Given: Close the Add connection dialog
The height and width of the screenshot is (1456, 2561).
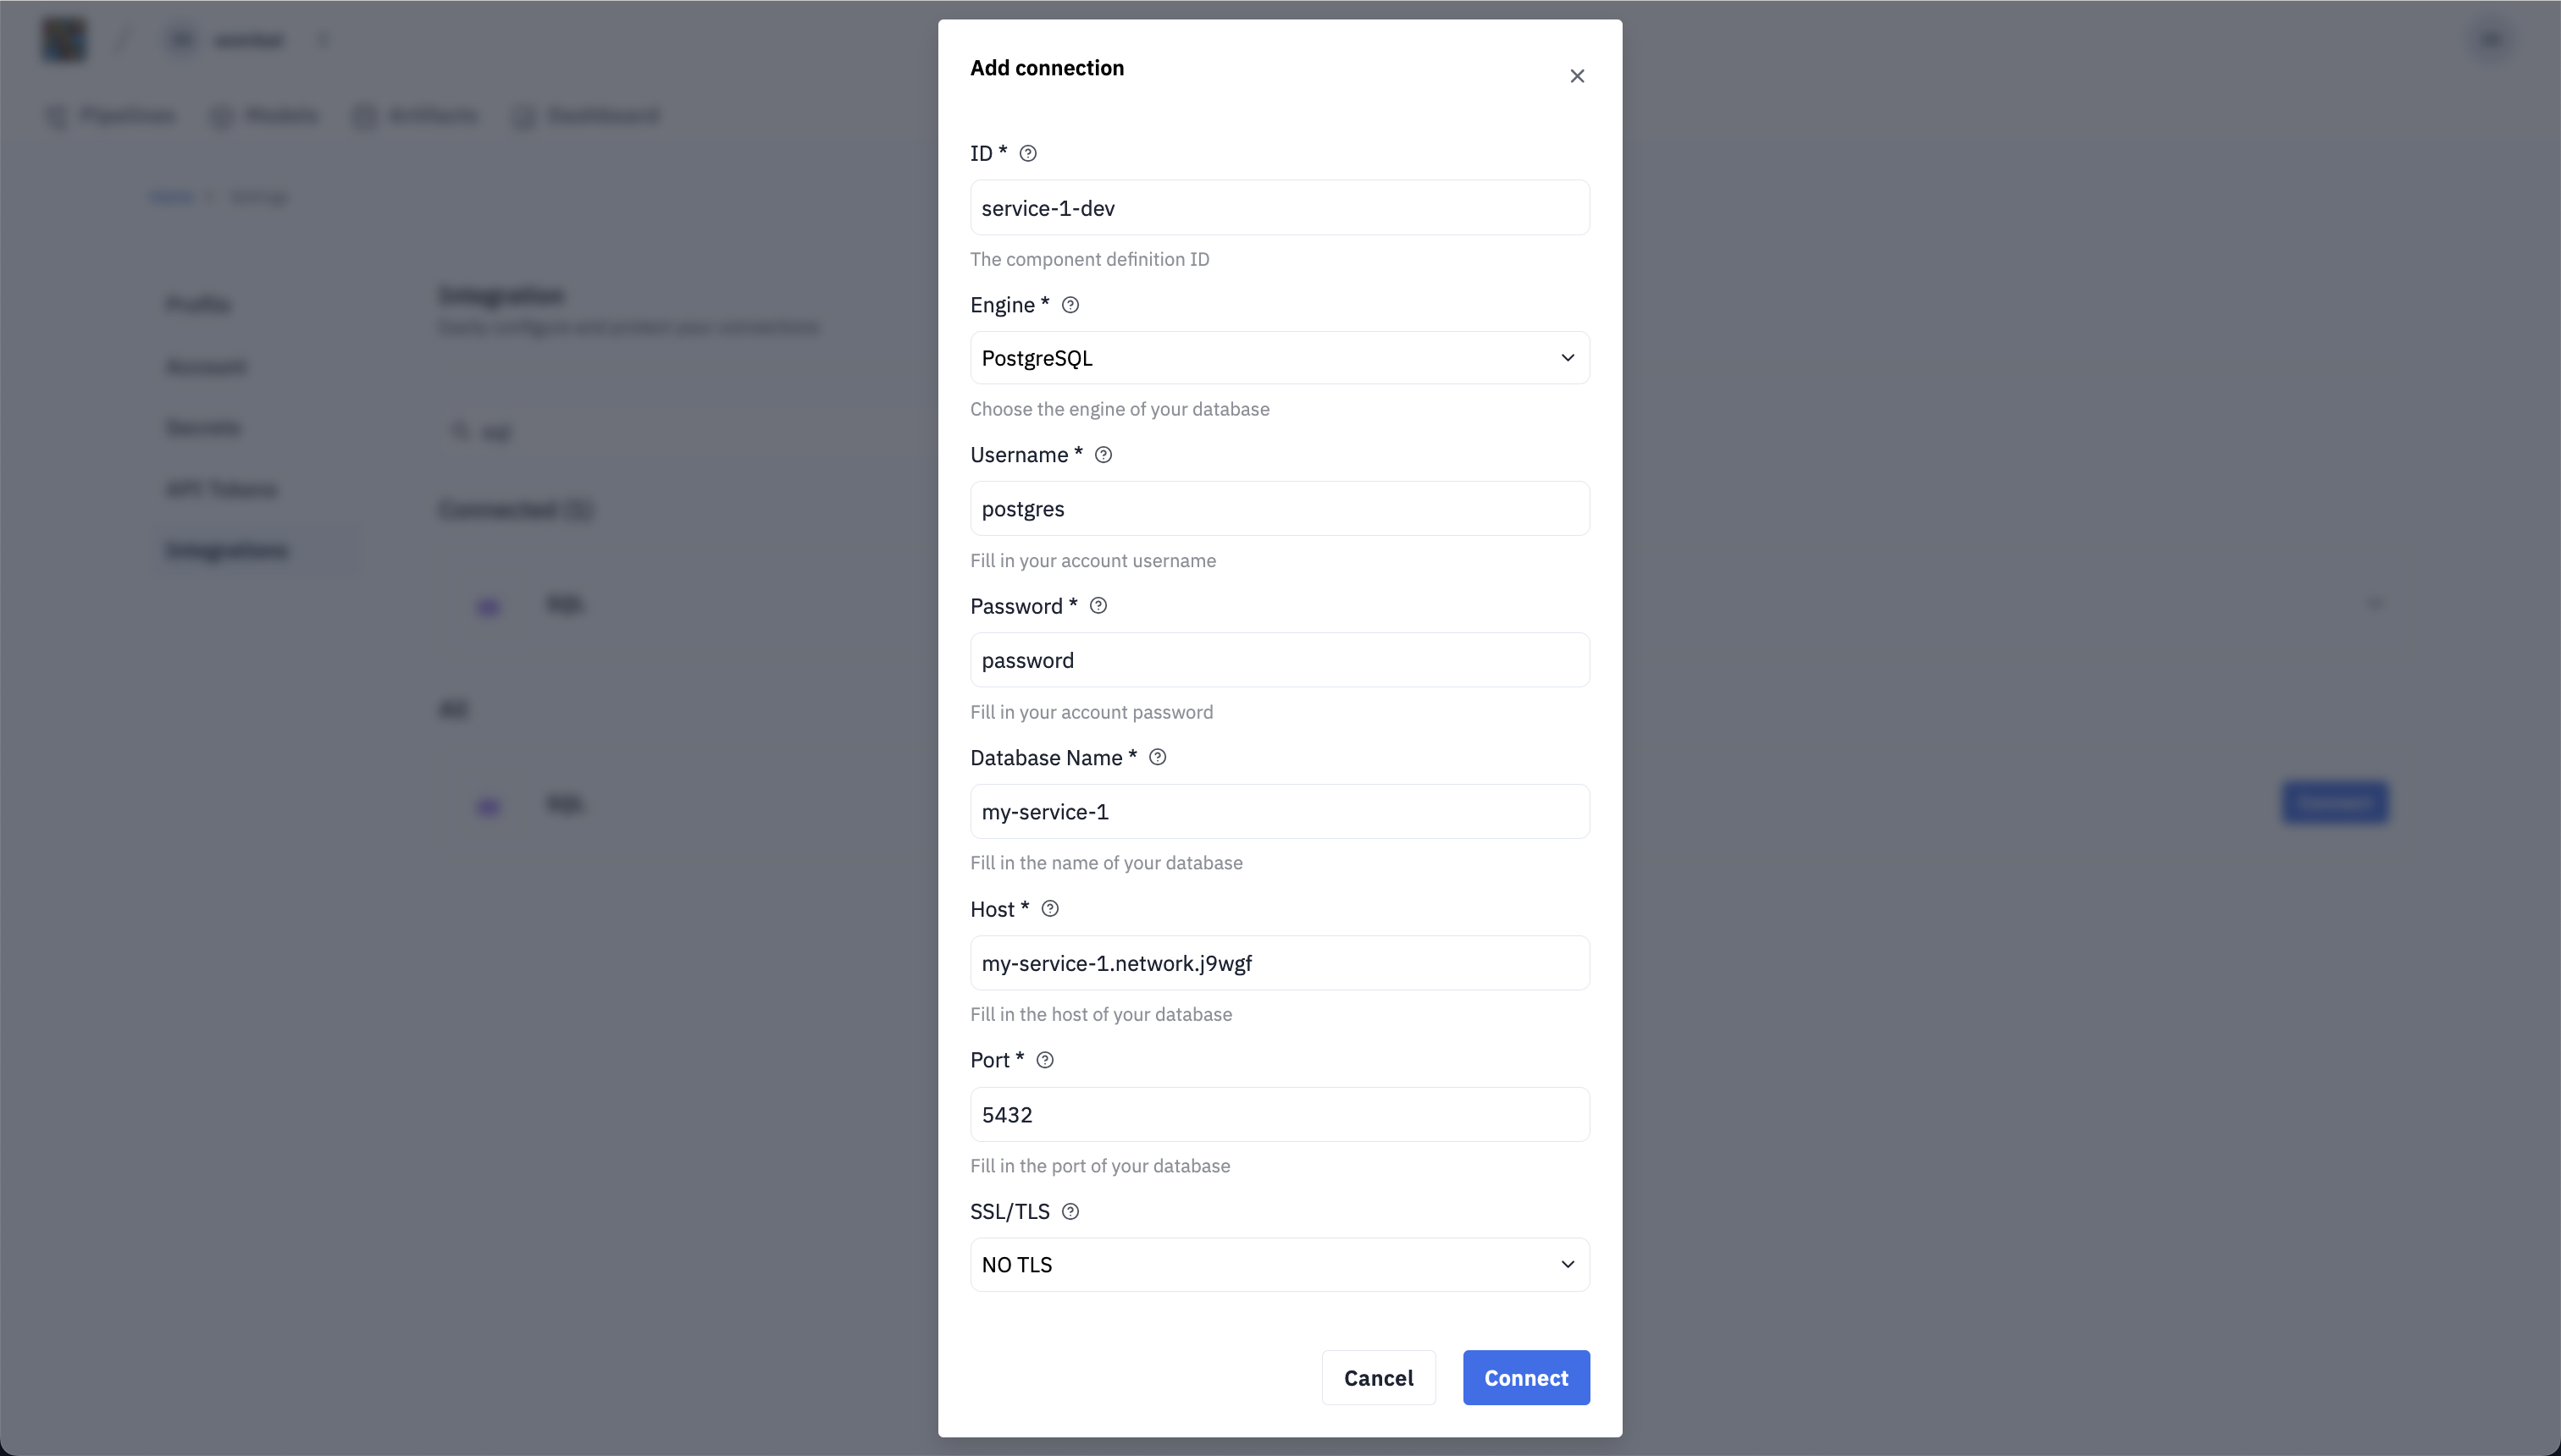Looking at the screenshot, I should pyautogui.click(x=1577, y=76).
